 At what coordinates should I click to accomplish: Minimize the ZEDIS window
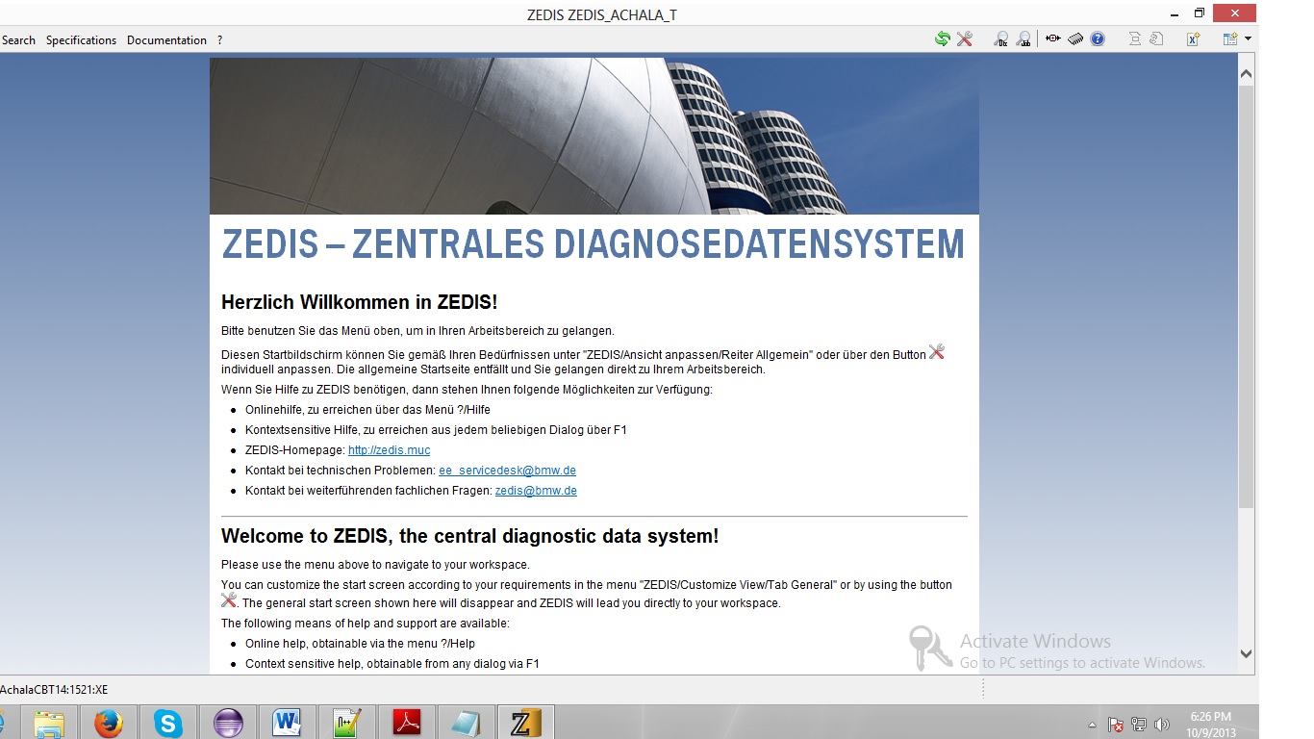(1174, 13)
